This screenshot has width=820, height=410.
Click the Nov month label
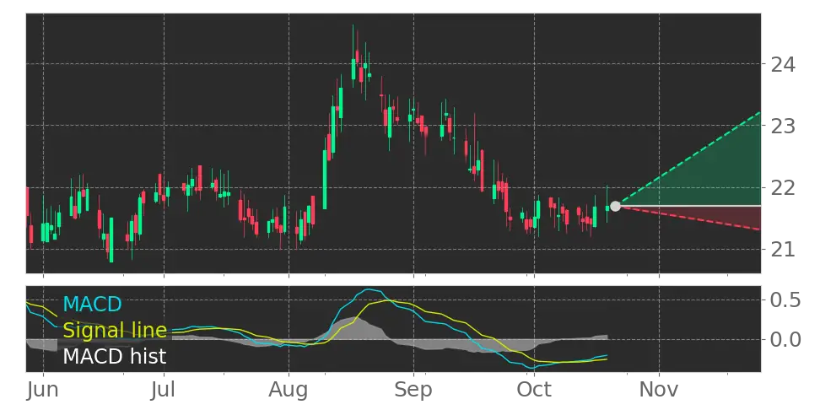[659, 390]
